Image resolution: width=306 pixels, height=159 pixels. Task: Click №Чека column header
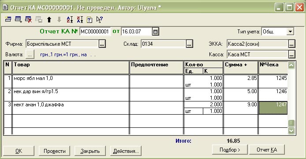[x=273, y=68]
